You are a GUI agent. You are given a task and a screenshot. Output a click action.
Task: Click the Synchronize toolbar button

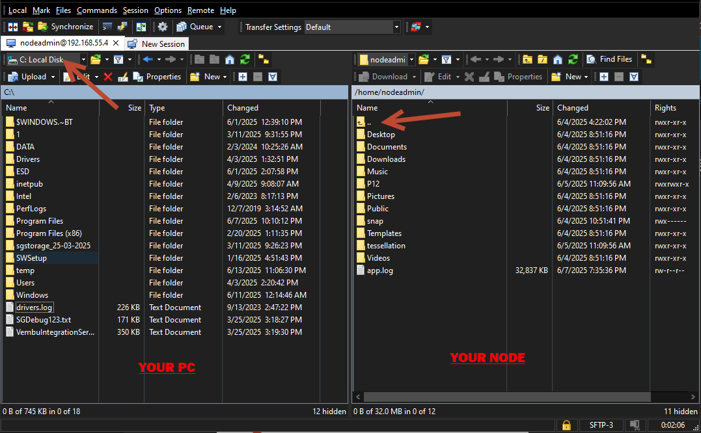click(65, 27)
